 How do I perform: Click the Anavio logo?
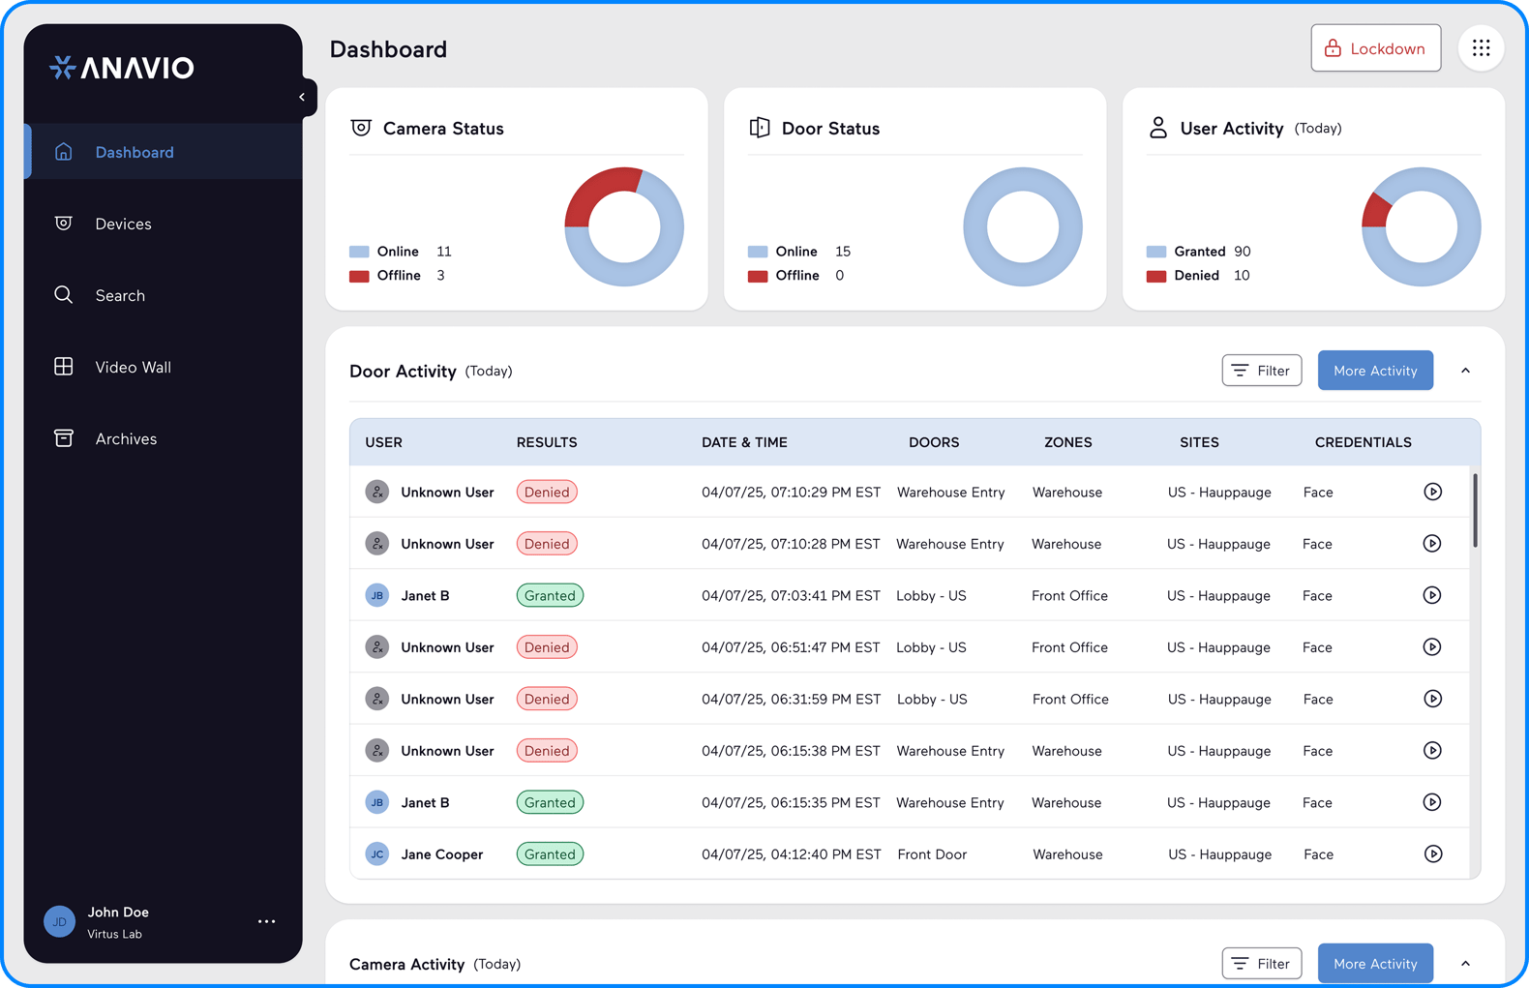(x=122, y=68)
